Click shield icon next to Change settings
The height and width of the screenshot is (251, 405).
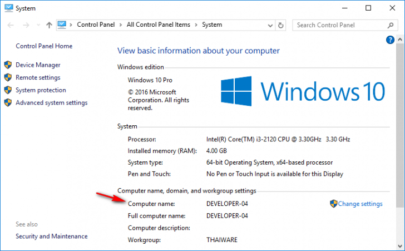pos(333,204)
